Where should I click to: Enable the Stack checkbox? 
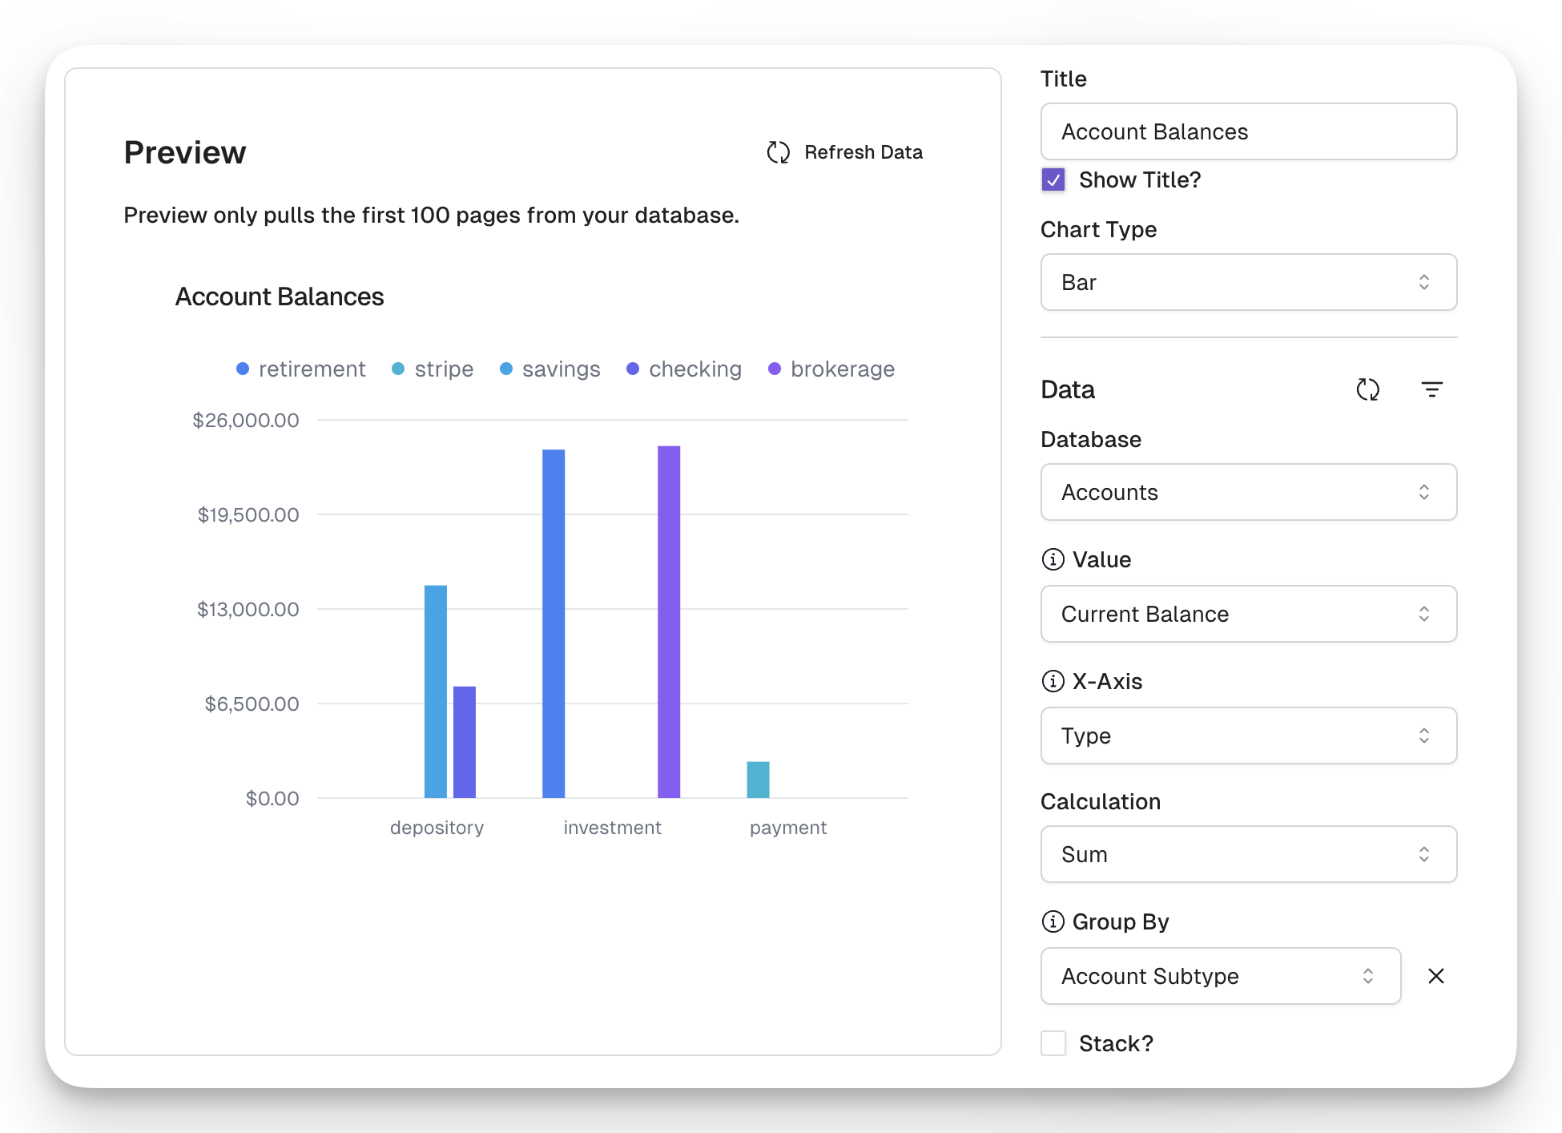click(1053, 1043)
